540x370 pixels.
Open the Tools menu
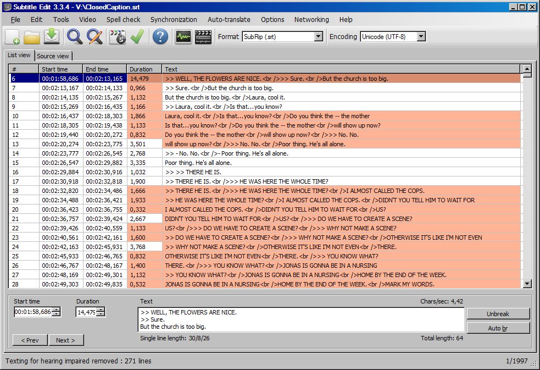pos(61,20)
